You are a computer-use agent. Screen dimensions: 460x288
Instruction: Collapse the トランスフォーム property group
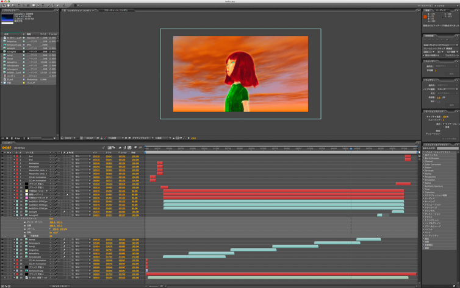pos(18,219)
